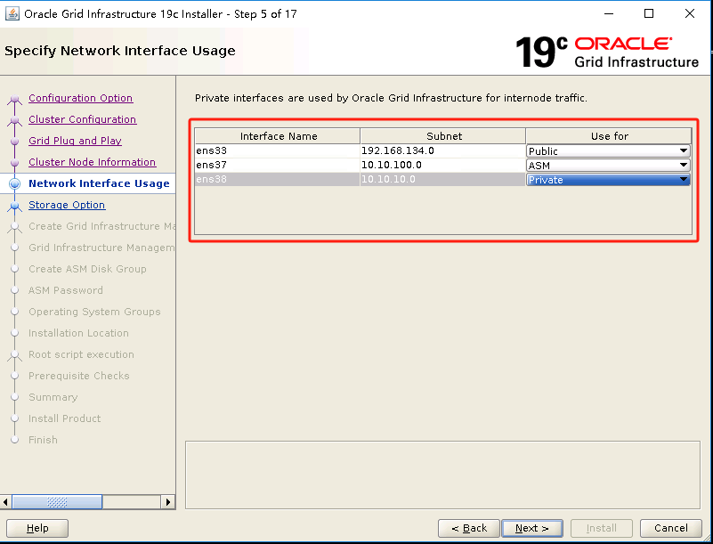This screenshot has height=544, width=713.
Task: Select the ens33 interface name cell
Action: (x=278, y=150)
